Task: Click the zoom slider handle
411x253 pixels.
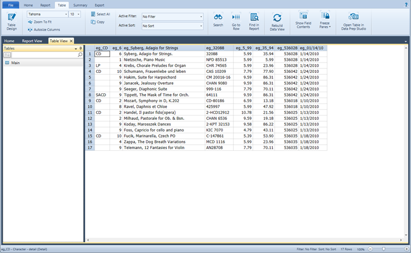Action: click(383, 249)
